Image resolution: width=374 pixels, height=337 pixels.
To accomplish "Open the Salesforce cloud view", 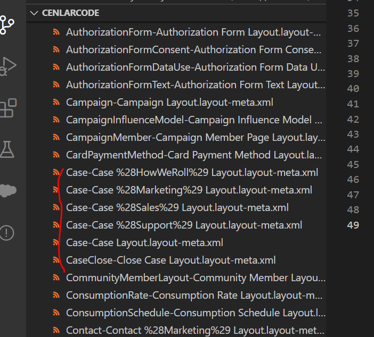I will point(8,190).
